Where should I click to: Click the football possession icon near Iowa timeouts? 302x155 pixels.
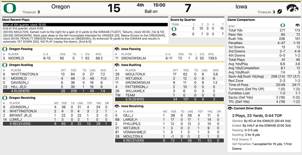pos(279,11)
